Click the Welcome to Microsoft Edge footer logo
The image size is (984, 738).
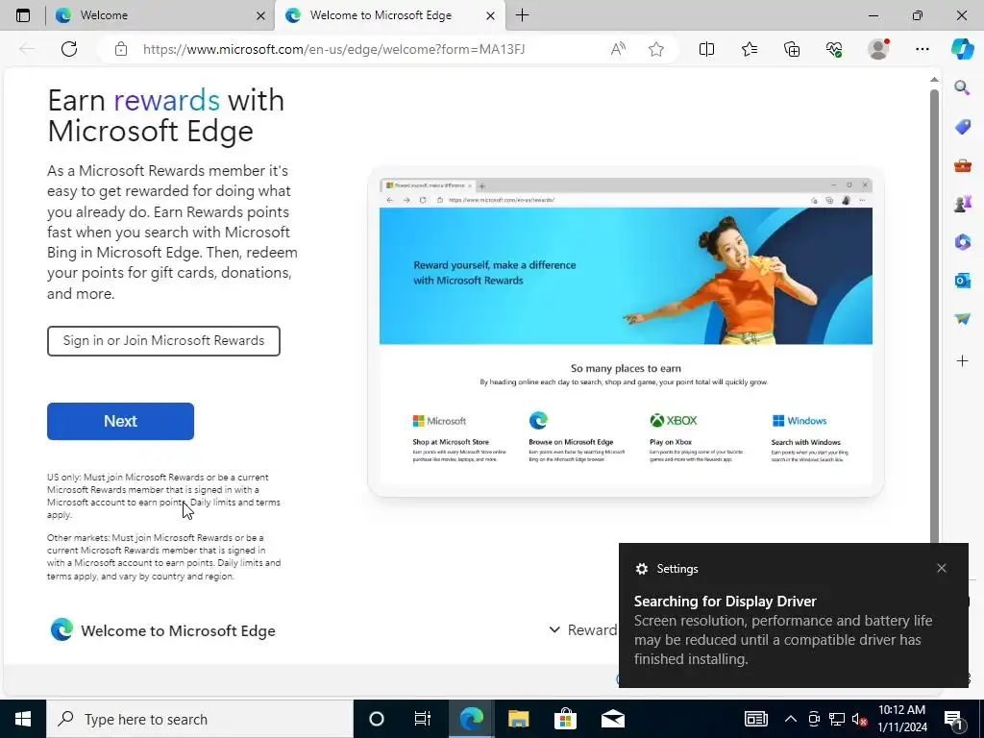(61, 629)
